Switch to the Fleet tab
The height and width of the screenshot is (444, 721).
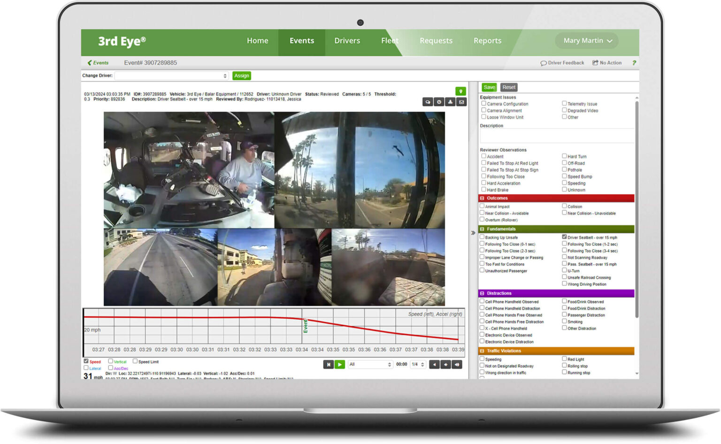[x=390, y=41]
